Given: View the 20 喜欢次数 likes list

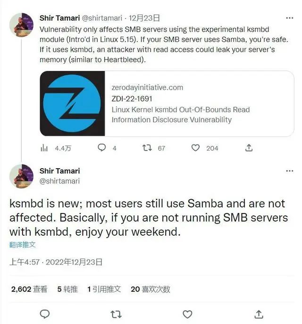Looking at the screenshot, I should click(x=150, y=289).
